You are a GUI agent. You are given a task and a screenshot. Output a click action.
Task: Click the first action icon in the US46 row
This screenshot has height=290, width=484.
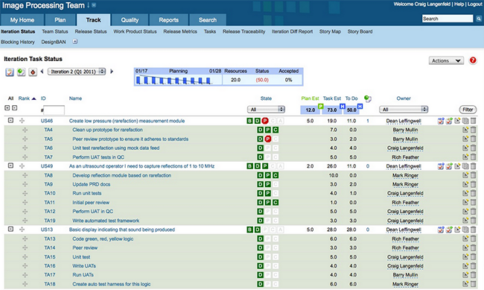click(x=441, y=121)
